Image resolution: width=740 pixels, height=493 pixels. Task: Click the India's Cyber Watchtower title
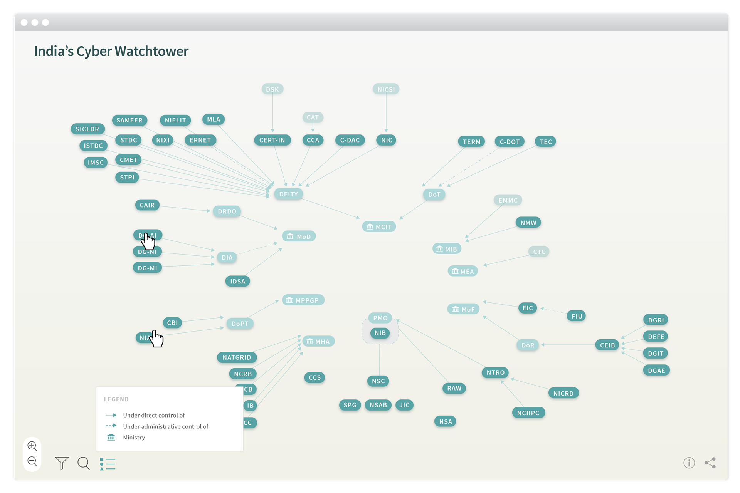(x=111, y=51)
